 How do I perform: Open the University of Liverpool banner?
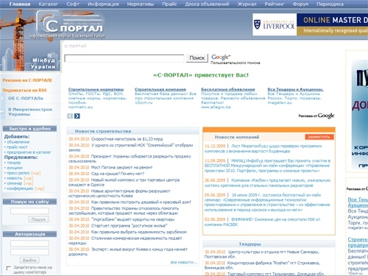[x=311, y=24]
